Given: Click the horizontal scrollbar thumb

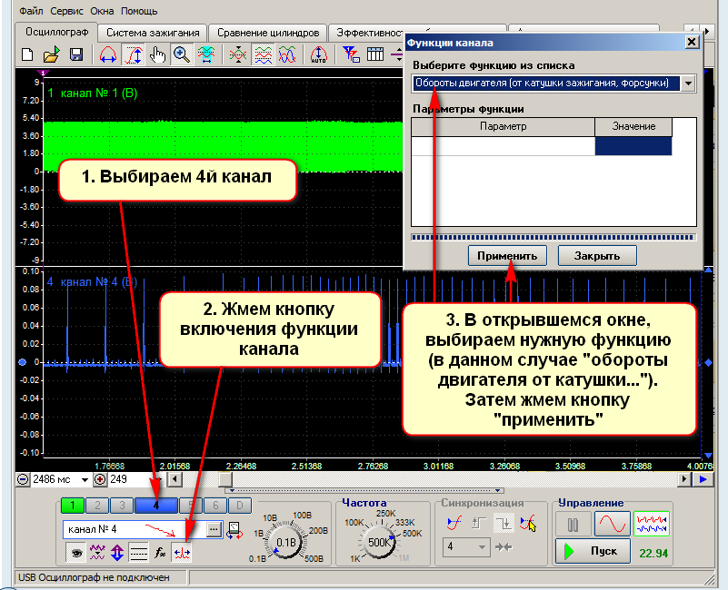Looking at the screenshot, I should (x=225, y=479).
